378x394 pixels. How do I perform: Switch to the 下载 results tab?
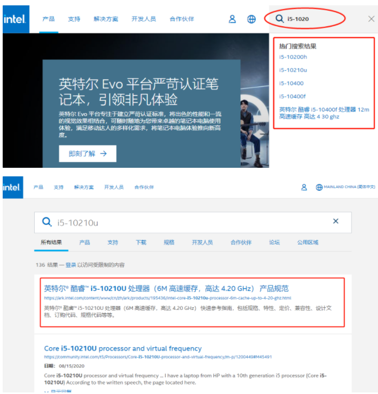coord(141,242)
